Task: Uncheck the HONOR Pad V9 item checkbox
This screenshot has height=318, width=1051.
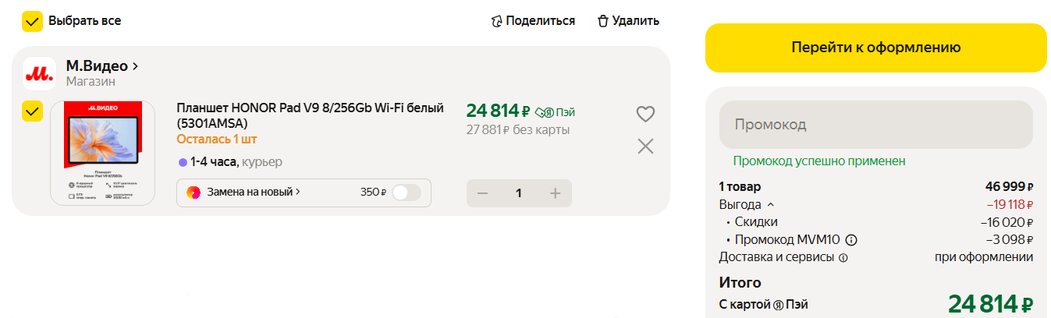Action: [x=32, y=112]
